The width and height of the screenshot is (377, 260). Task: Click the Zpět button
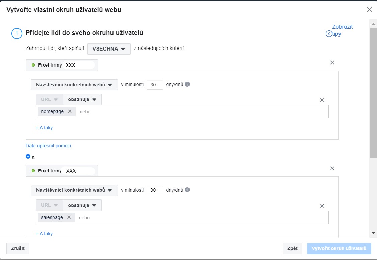292,248
